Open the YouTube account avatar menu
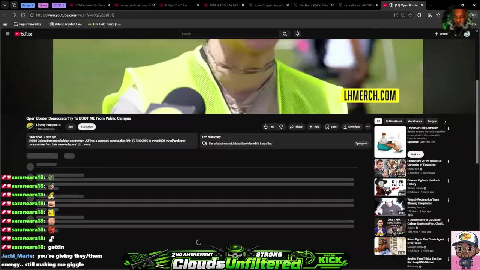The height and width of the screenshot is (270, 480). pyautogui.click(x=466, y=34)
